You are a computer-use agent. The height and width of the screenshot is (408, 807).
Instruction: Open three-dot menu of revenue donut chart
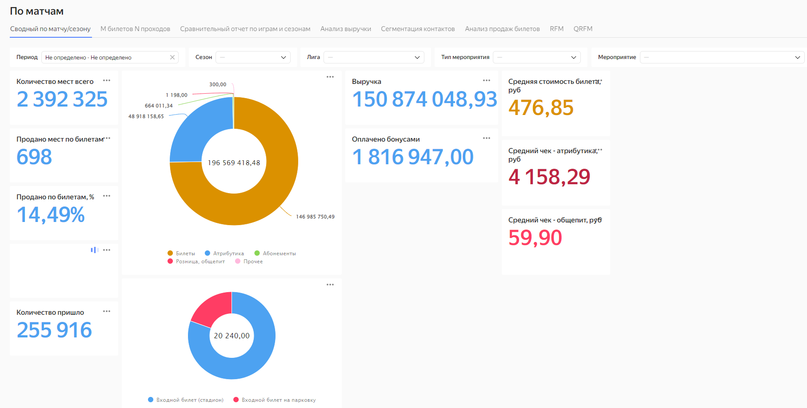(330, 77)
